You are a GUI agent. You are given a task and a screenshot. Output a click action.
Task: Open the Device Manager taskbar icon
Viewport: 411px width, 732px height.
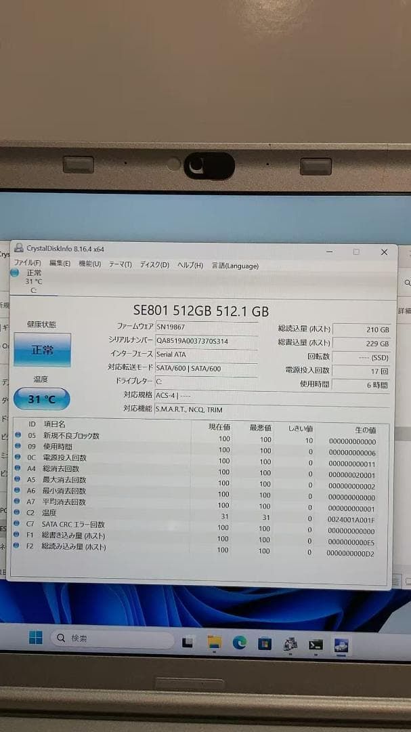pyautogui.click(x=290, y=645)
